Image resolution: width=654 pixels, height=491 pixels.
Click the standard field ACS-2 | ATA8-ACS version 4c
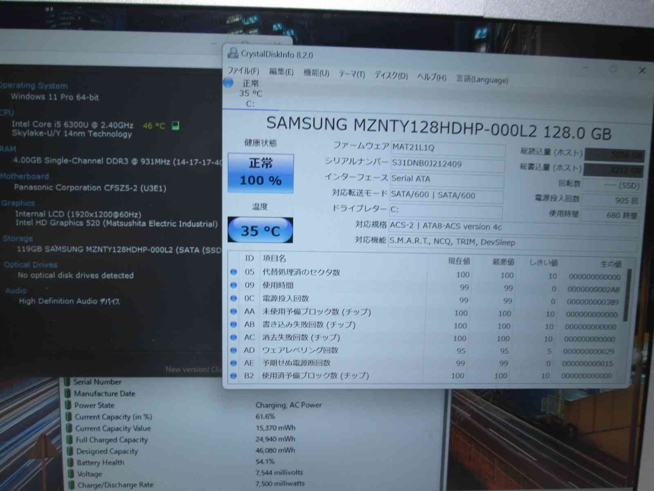[x=513, y=227]
